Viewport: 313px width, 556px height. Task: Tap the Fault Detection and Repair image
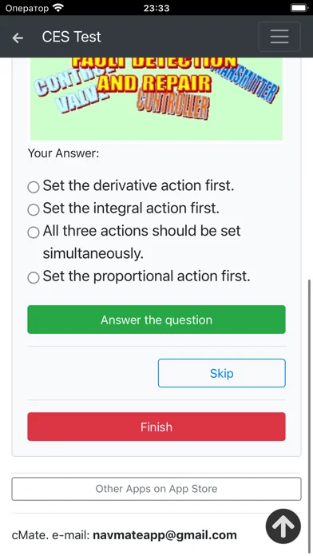(x=156, y=98)
